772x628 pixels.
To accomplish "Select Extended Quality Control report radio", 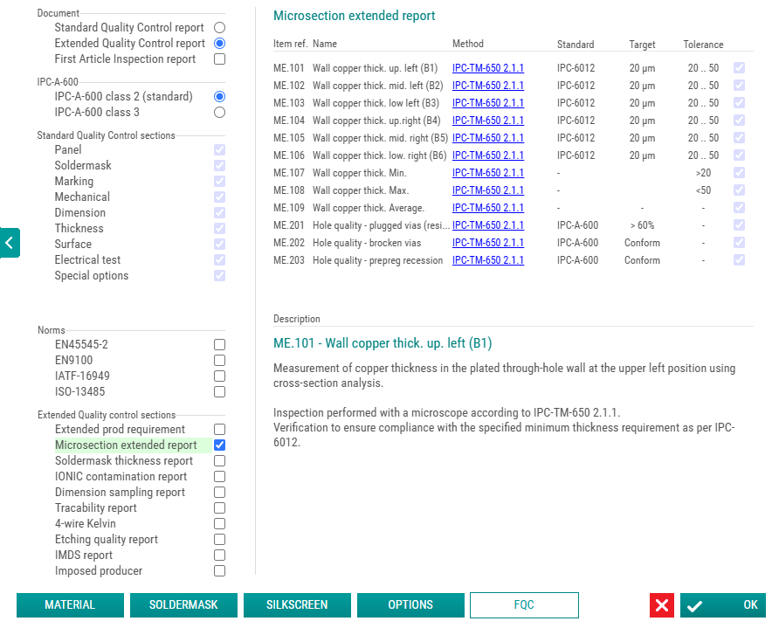I will tap(219, 44).
